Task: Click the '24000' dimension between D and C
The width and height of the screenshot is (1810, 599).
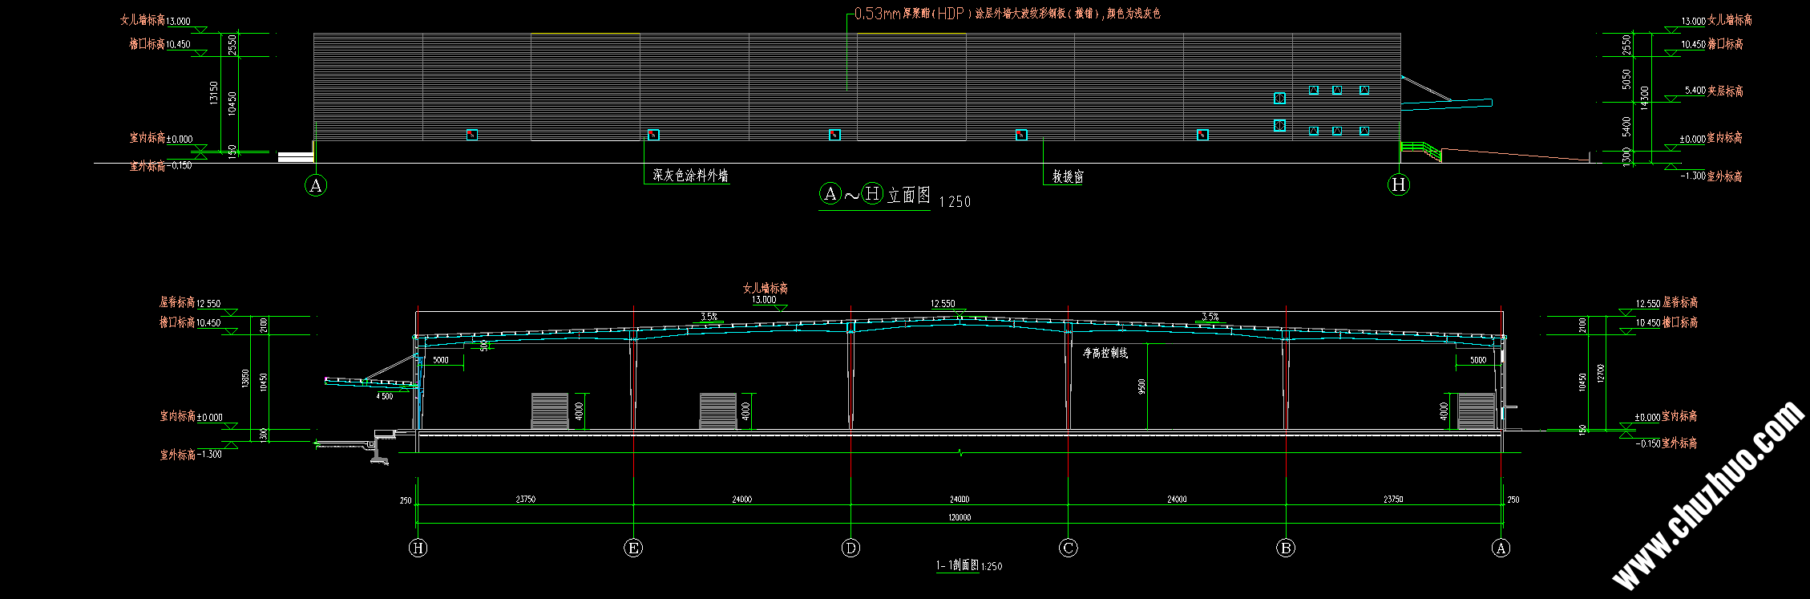Action: [x=959, y=499]
